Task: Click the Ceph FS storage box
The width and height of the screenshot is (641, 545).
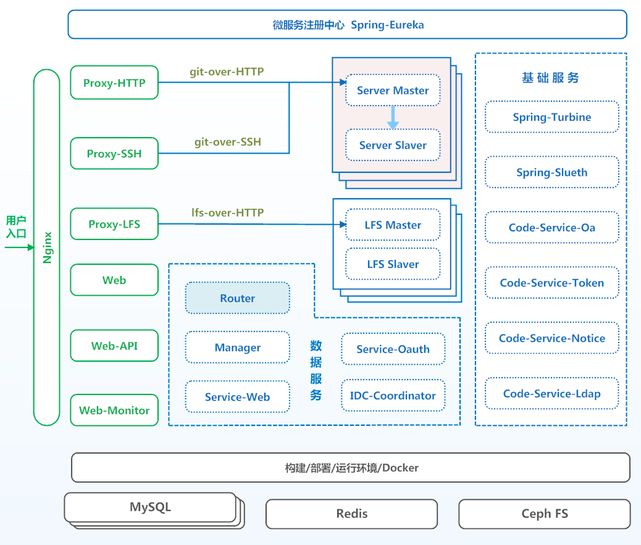Action: (545, 514)
